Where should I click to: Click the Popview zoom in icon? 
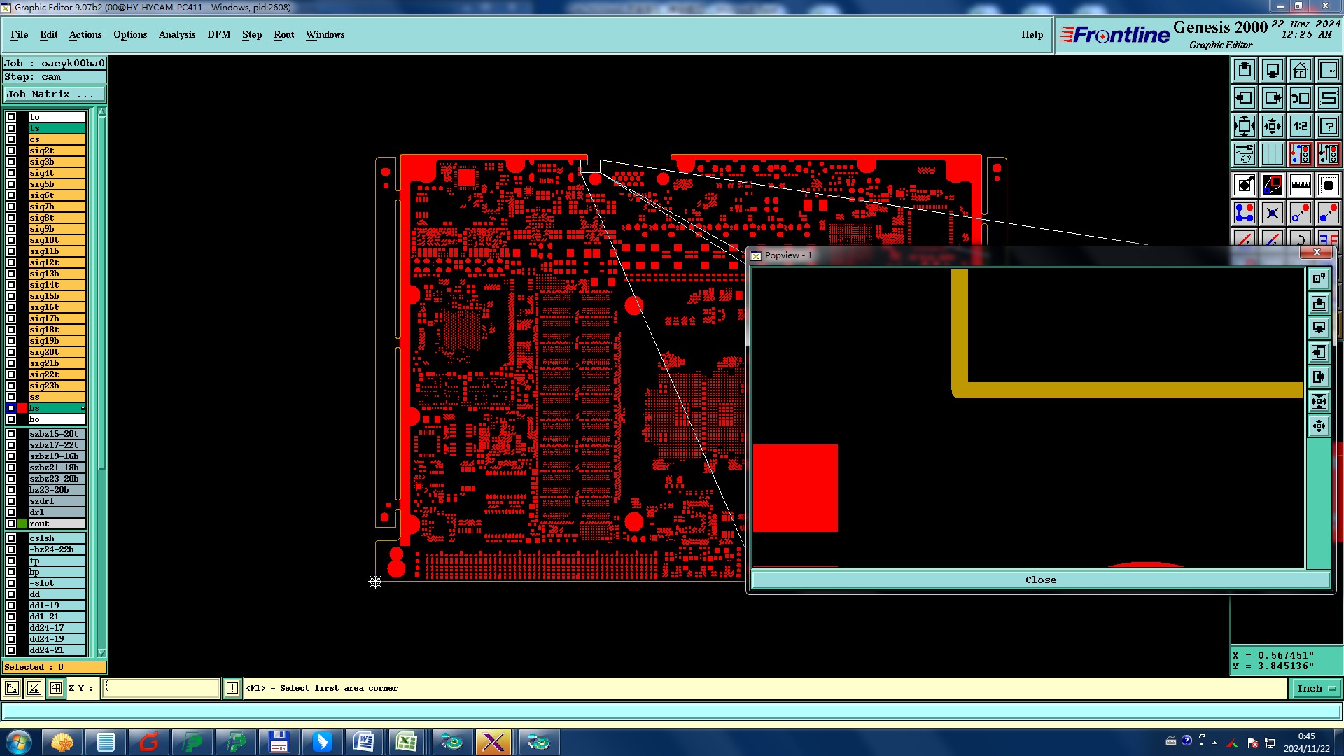1319,402
